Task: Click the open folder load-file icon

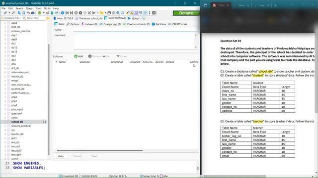Action: click(101, 13)
